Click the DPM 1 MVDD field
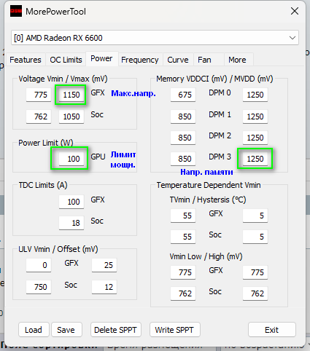Image resolution: width=310 pixels, height=351 pixels. (255, 117)
